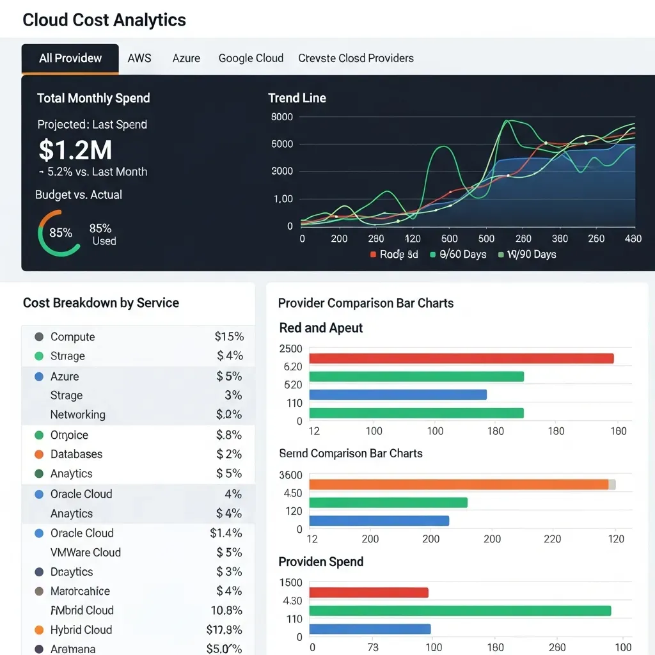The image size is (655, 655).
Task: Click the green dot beside Otnoice
Action: pyautogui.click(x=39, y=435)
